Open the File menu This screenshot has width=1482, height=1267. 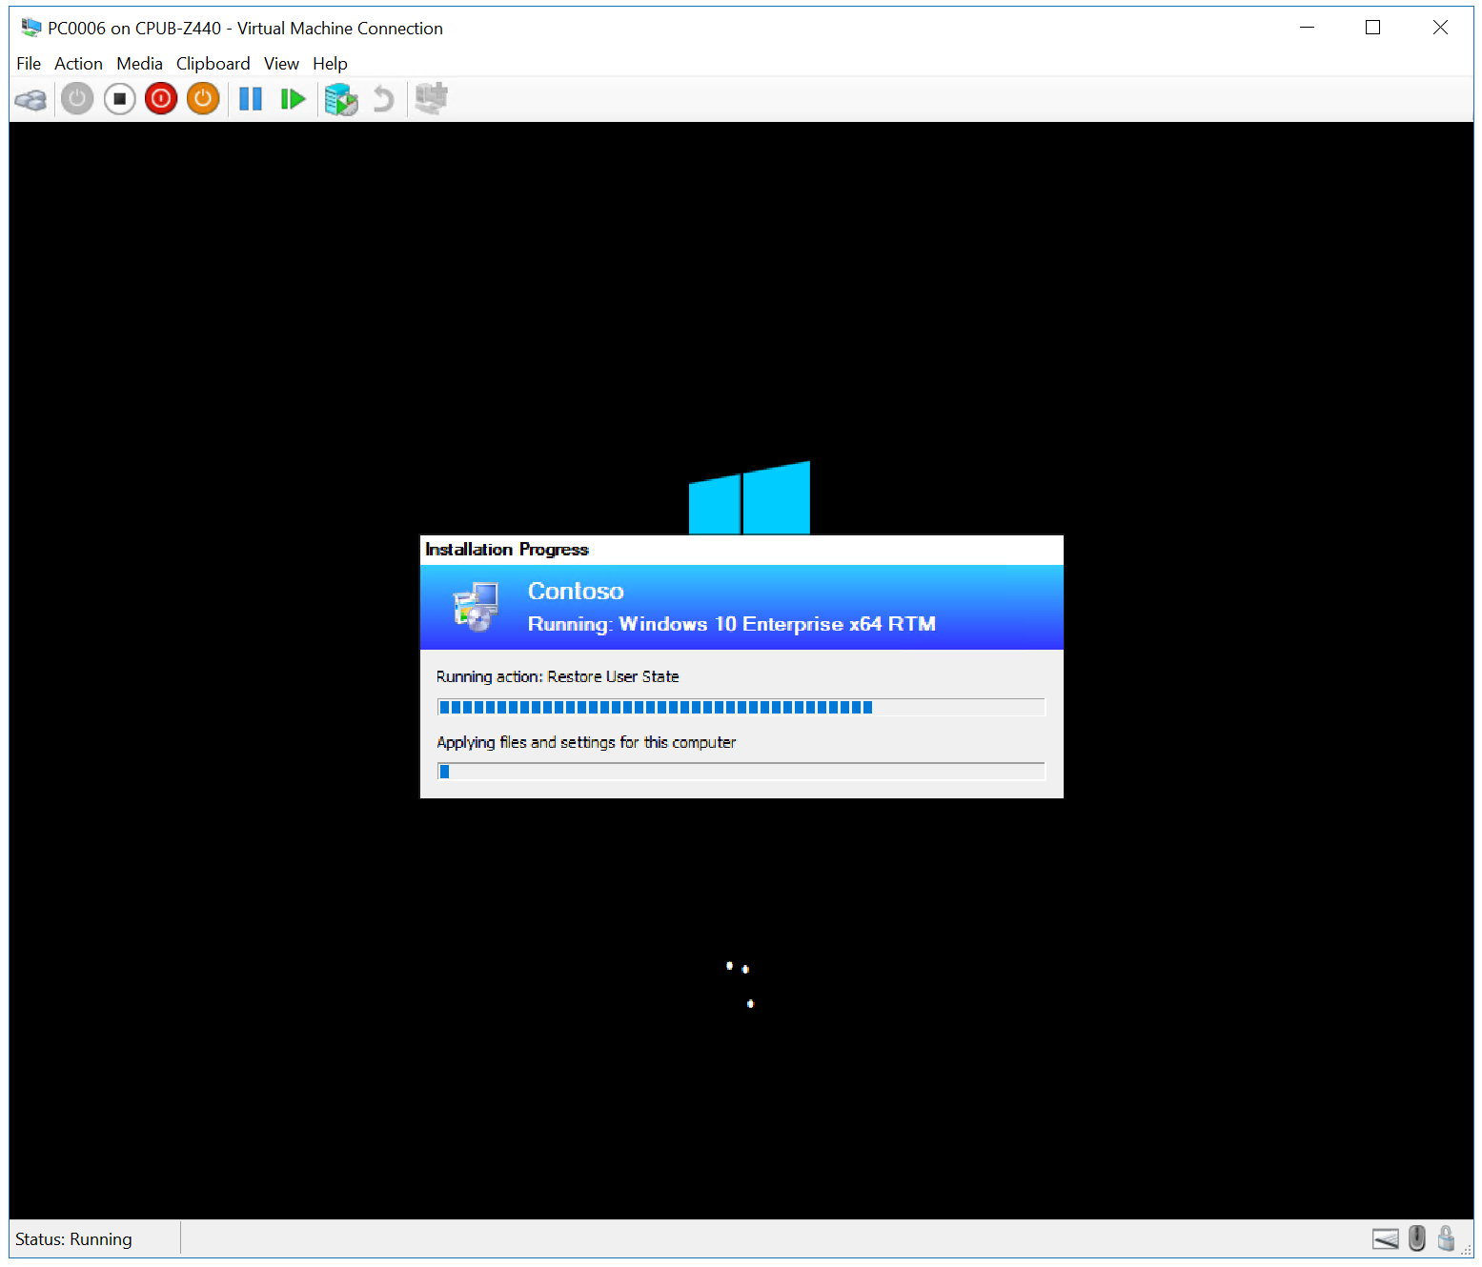click(29, 64)
